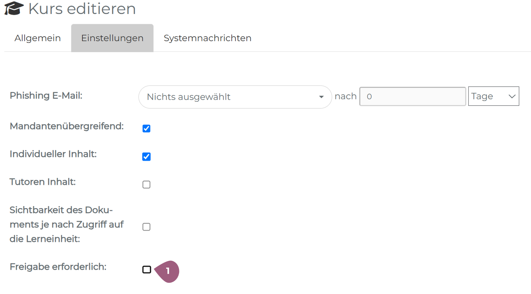Viewport: 531px width, 294px height.
Task: Switch to the Allgemein tab
Action: click(x=38, y=38)
